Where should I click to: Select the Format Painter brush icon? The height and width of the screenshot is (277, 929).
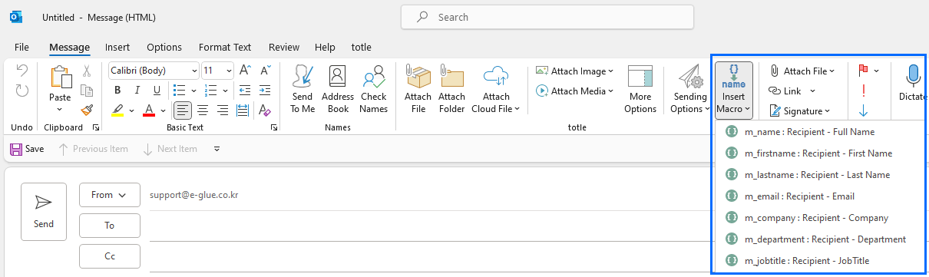(x=87, y=110)
